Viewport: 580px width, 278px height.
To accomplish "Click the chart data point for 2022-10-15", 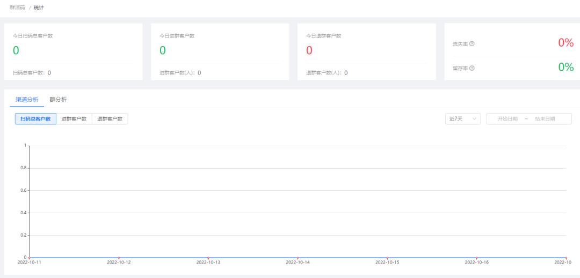I will click(x=387, y=258).
